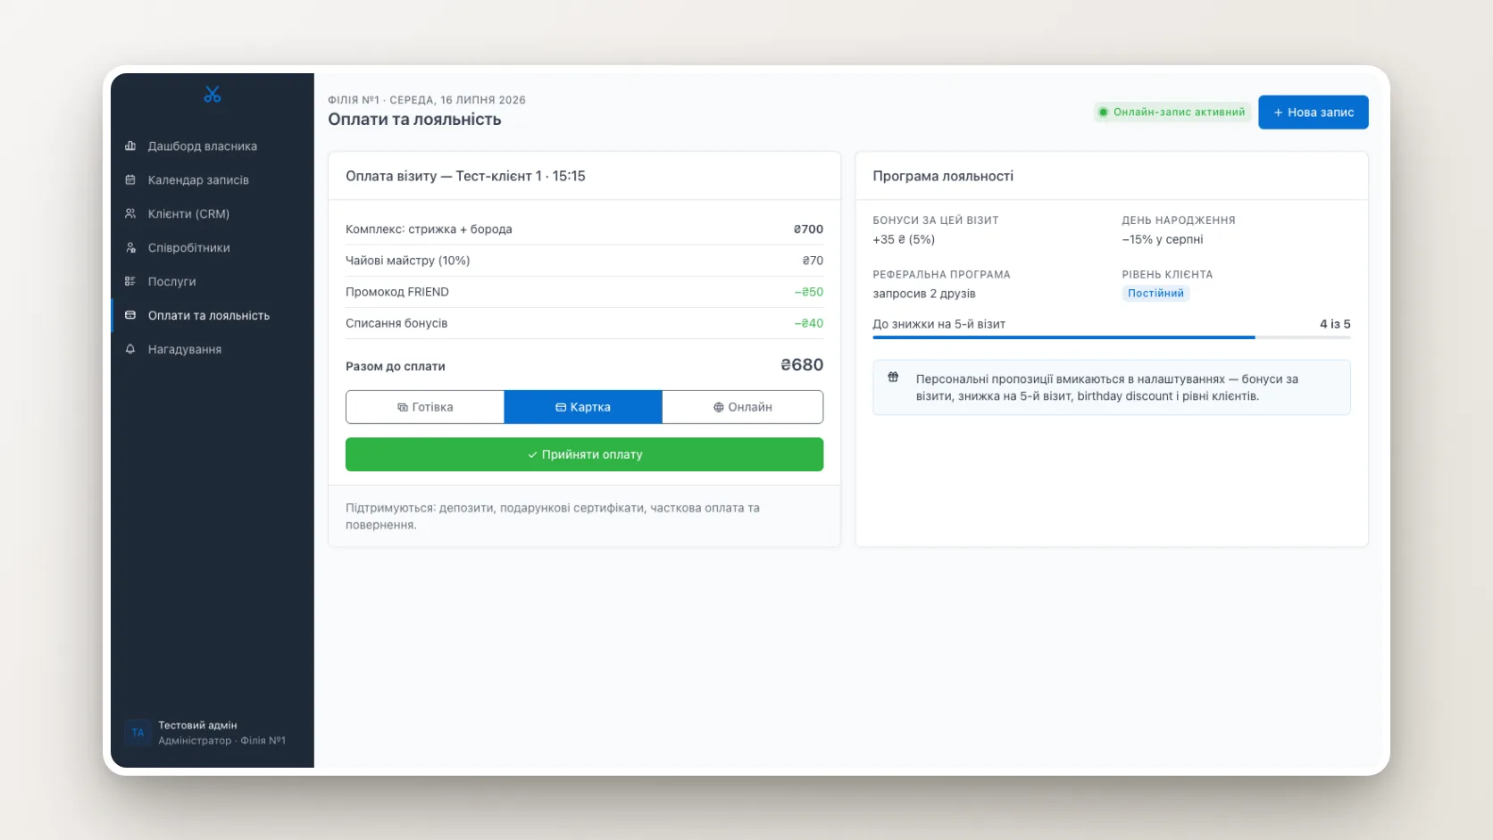Screen dimensions: 1493x840
Task: Click the ₴70 tip amount
Action: [x=813, y=261]
